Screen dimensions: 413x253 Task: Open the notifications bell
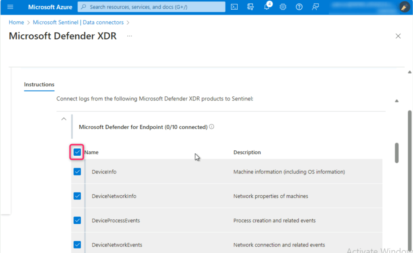coord(267,7)
